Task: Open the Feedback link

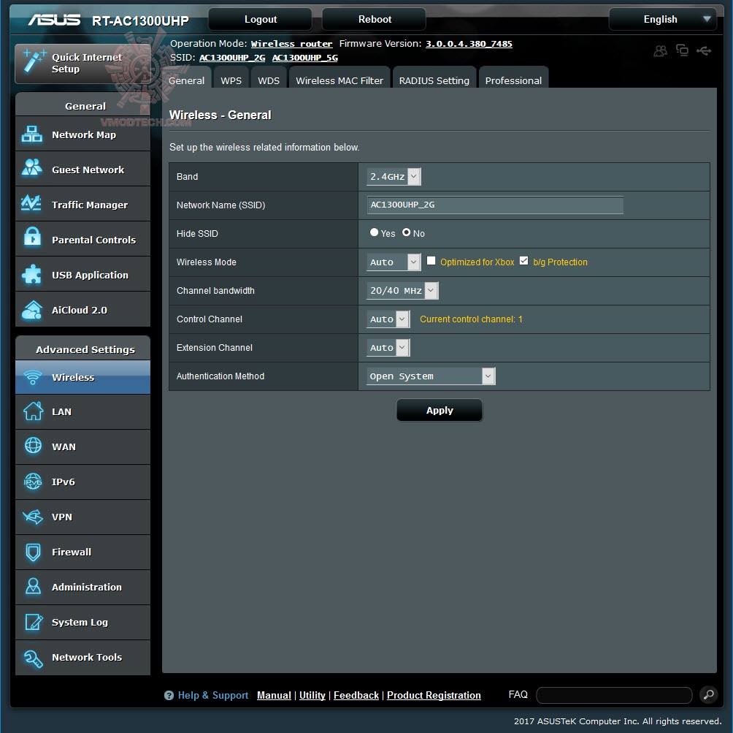Action: point(356,695)
